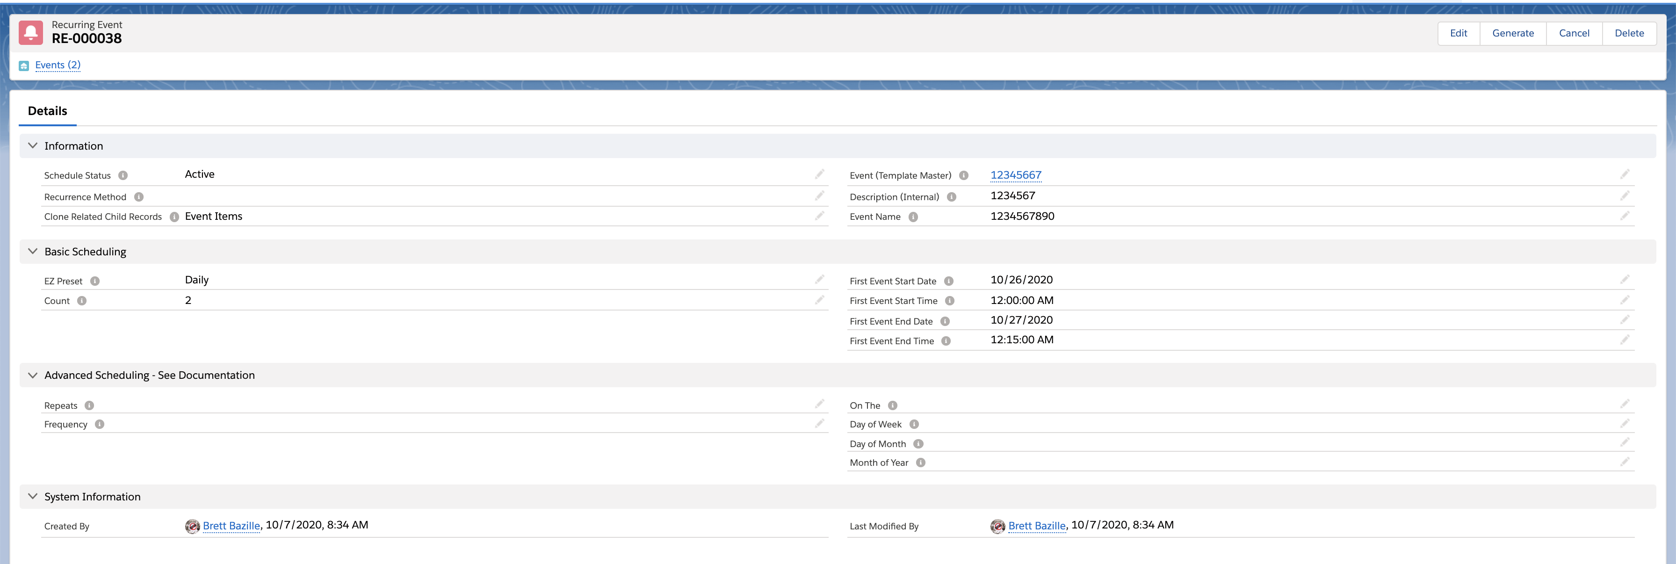1676x564 pixels.
Task: Click the Recurring Event bell icon
Action: coord(30,33)
